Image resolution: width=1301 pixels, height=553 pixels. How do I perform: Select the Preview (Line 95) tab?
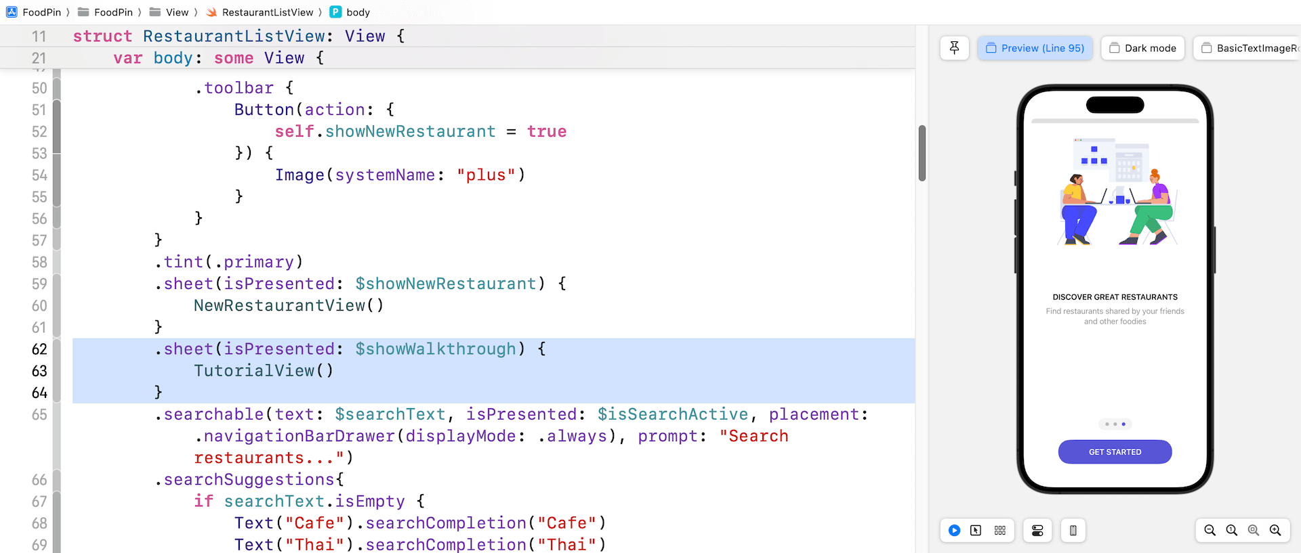pos(1035,48)
